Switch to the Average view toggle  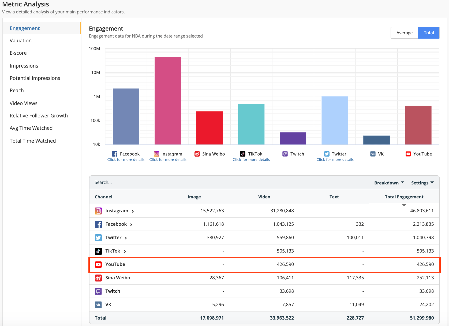[x=405, y=33]
